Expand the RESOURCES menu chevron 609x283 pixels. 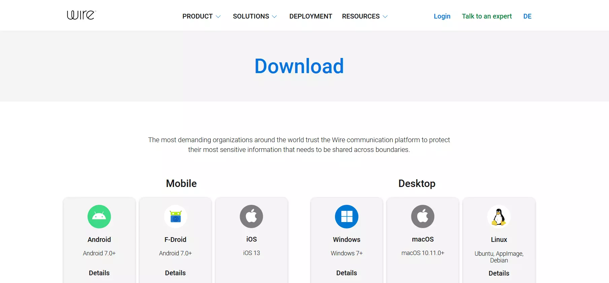(x=385, y=17)
